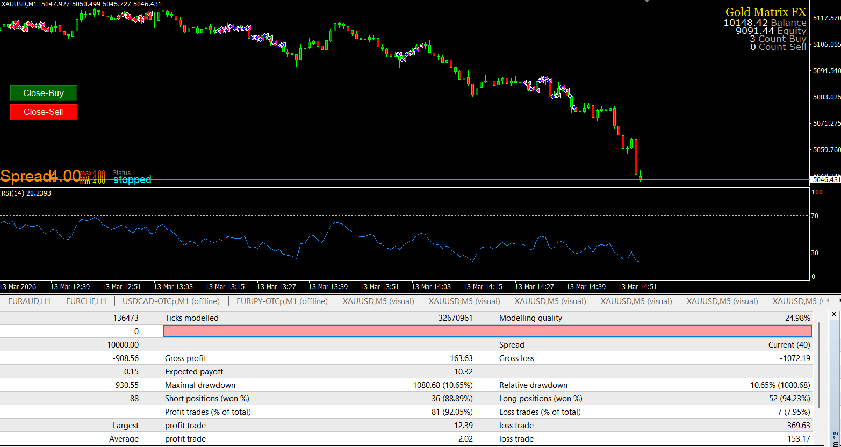Screen dimensions: 841x447
Task: Close the Strategy Tester report panel
Action: click(x=834, y=314)
